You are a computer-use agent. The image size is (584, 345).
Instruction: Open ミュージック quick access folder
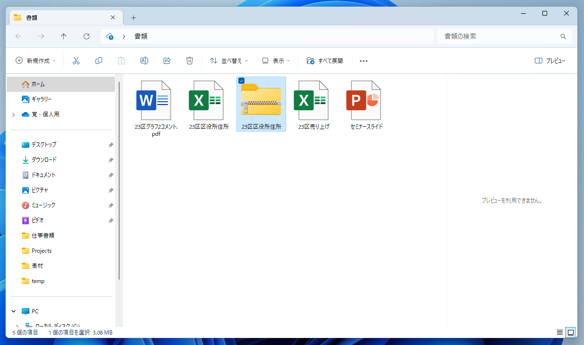point(61,205)
